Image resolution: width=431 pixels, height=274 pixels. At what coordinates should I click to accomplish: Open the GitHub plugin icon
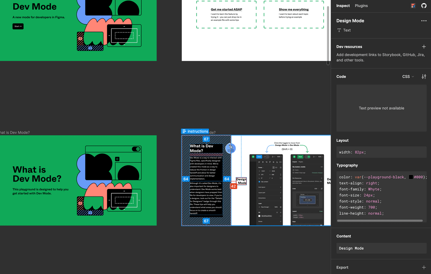424,6
